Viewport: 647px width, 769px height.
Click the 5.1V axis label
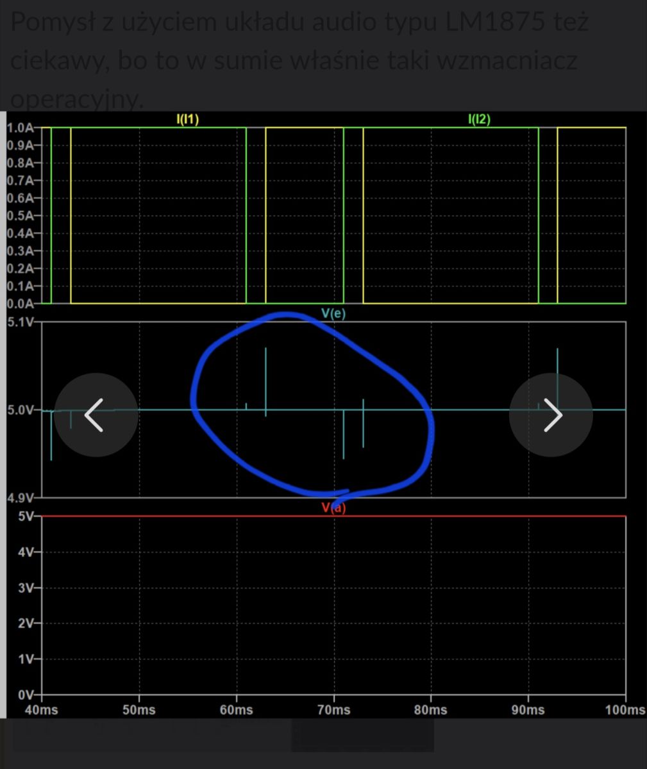pyautogui.click(x=20, y=322)
